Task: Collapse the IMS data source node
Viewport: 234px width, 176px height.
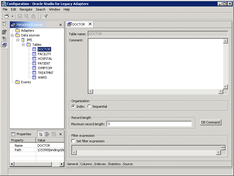Action: 18,40
